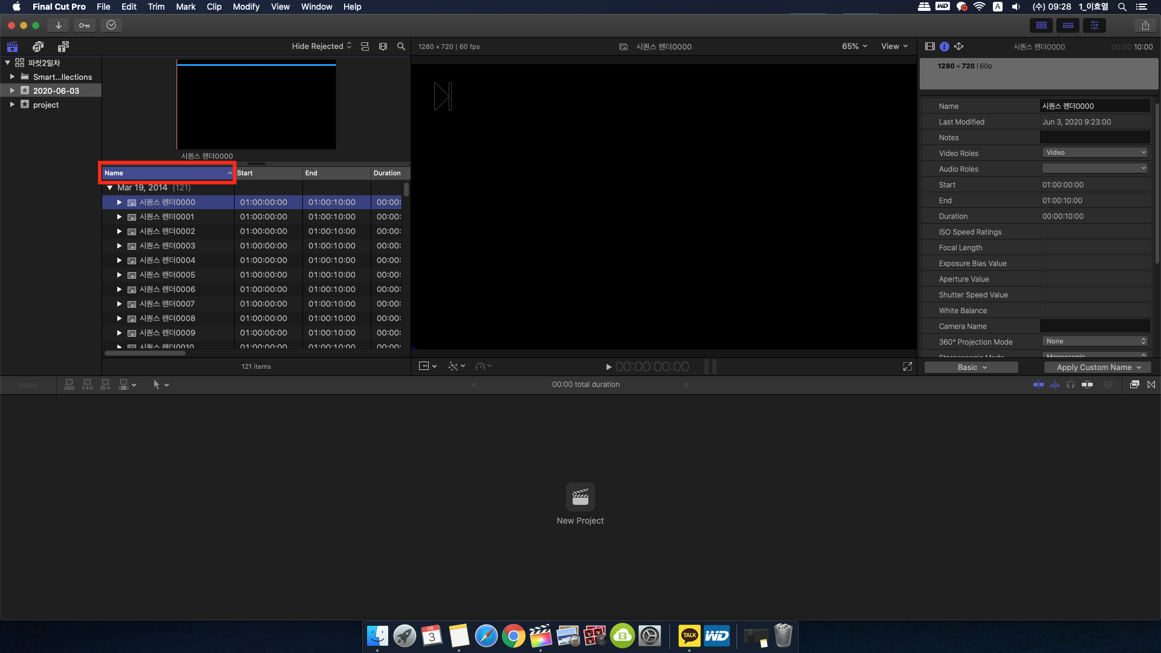Select the 시퀀스 렌더0005 clip row
Screen dimensions: 1161x653
click(x=252, y=275)
